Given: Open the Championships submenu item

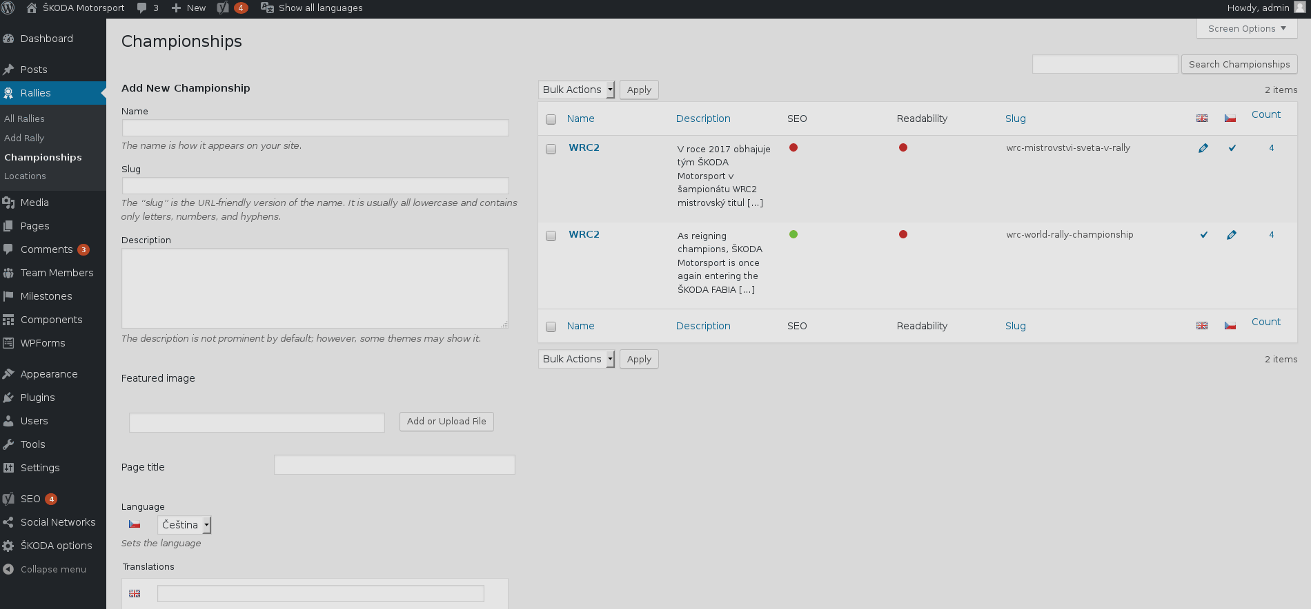Looking at the screenshot, I should pyautogui.click(x=43, y=157).
